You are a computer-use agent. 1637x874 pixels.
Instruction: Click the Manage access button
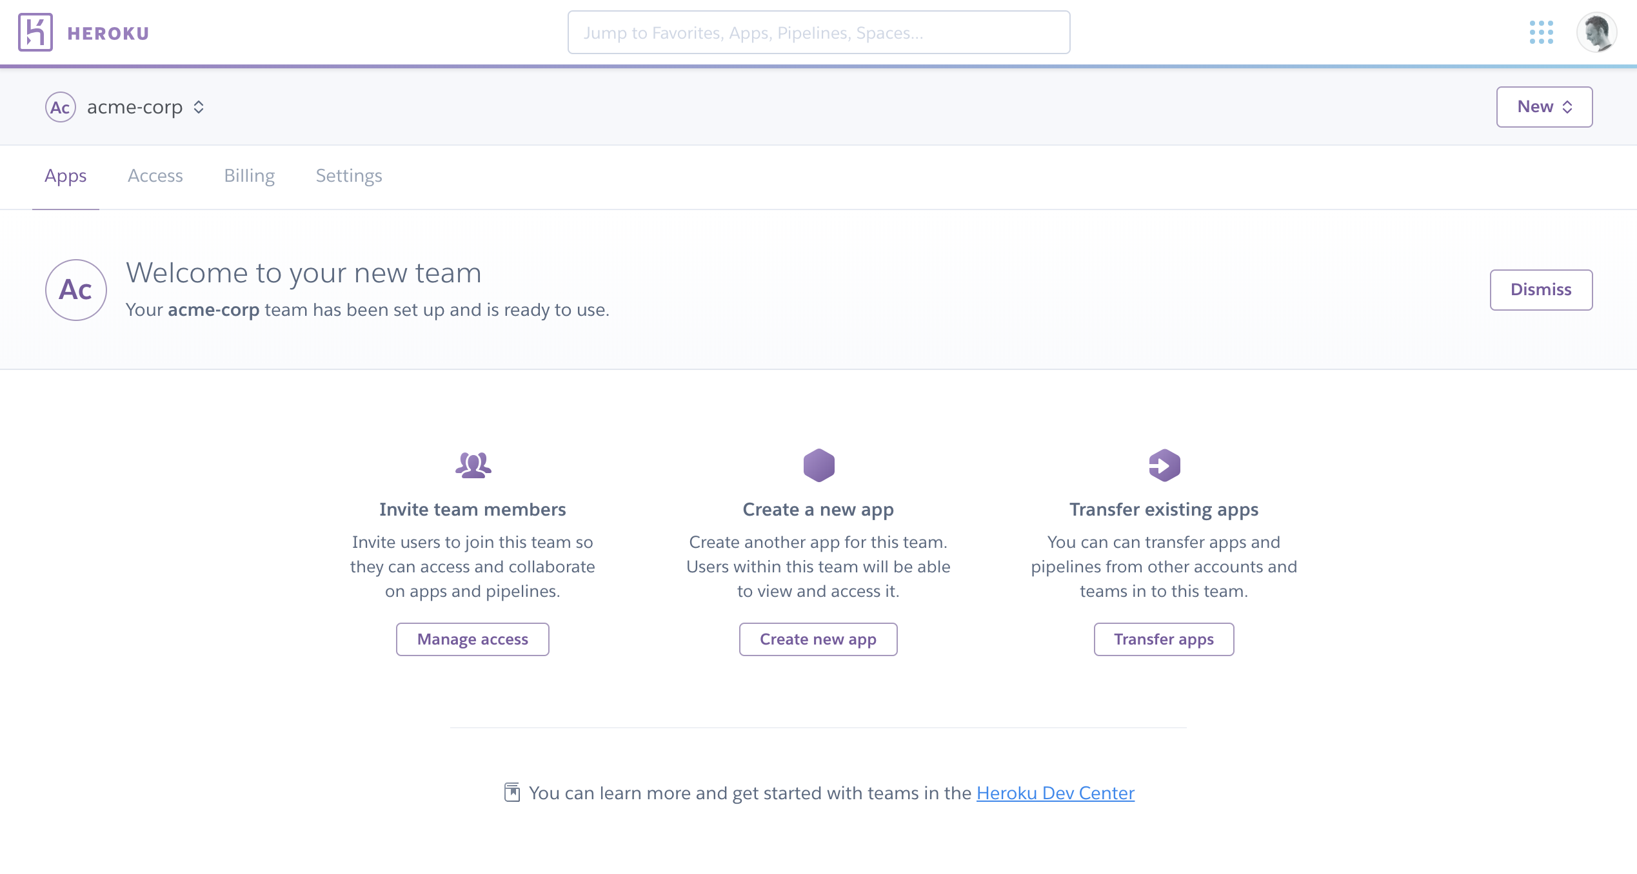tap(472, 638)
